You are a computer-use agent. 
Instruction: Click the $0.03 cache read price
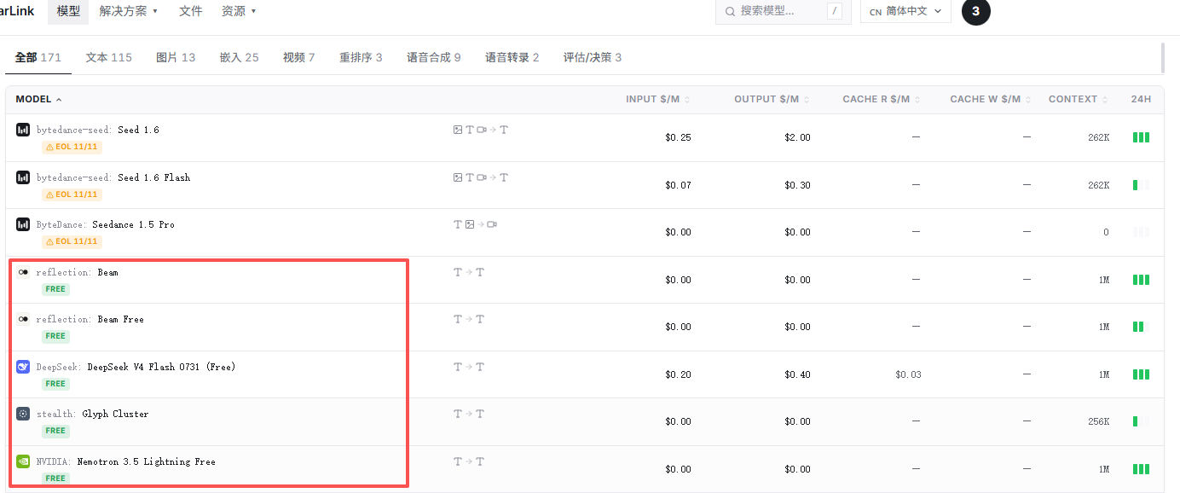(908, 374)
